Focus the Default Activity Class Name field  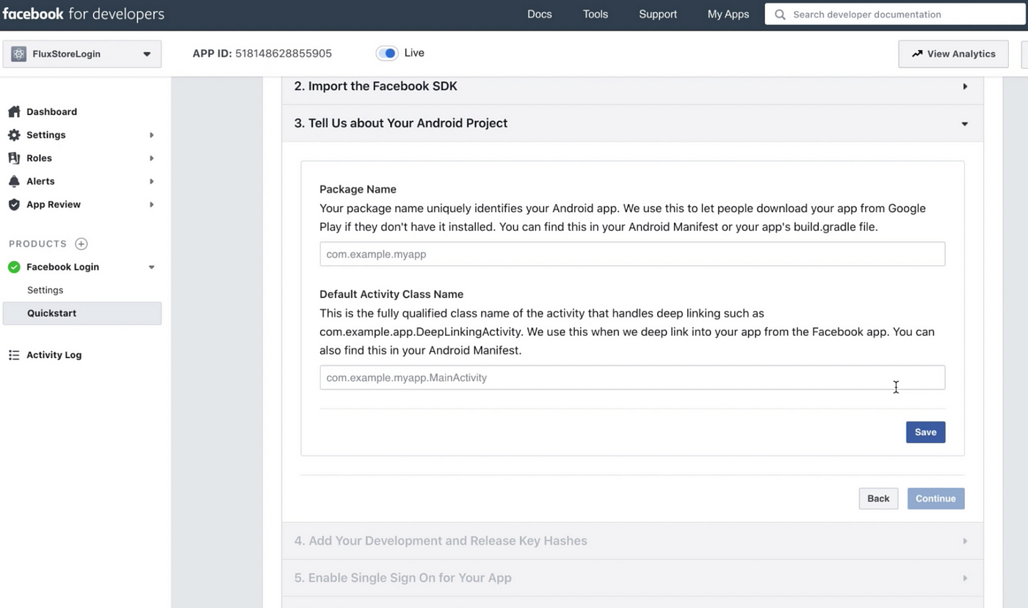tap(632, 378)
